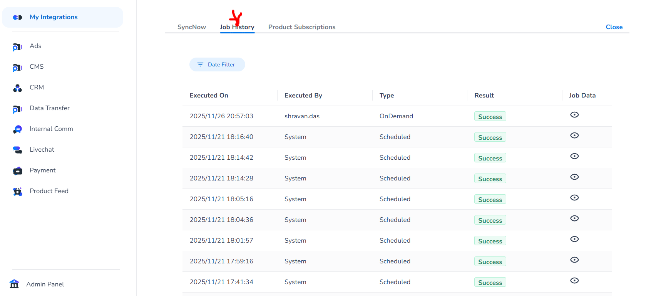Click Success badge for 18:16:40 job
The image size is (666, 296).
[x=490, y=137]
